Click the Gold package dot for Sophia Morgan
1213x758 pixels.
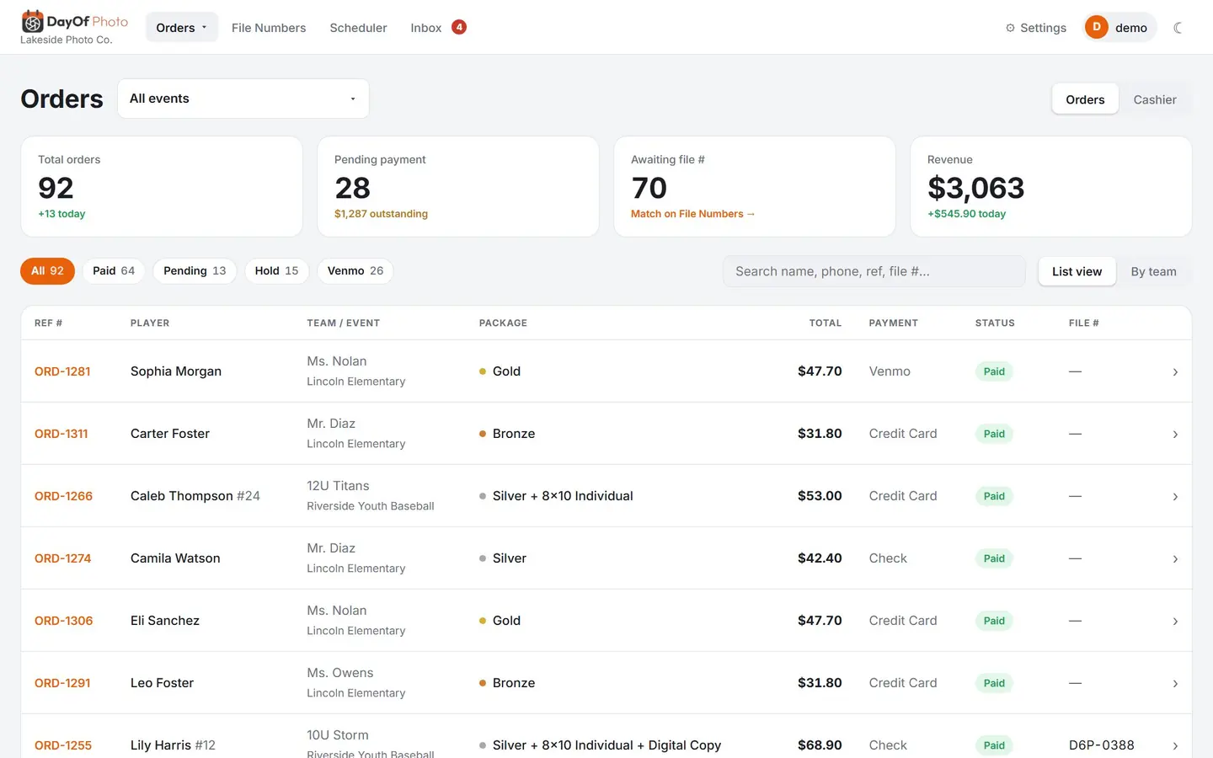pyautogui.click(x=483, y=371)
